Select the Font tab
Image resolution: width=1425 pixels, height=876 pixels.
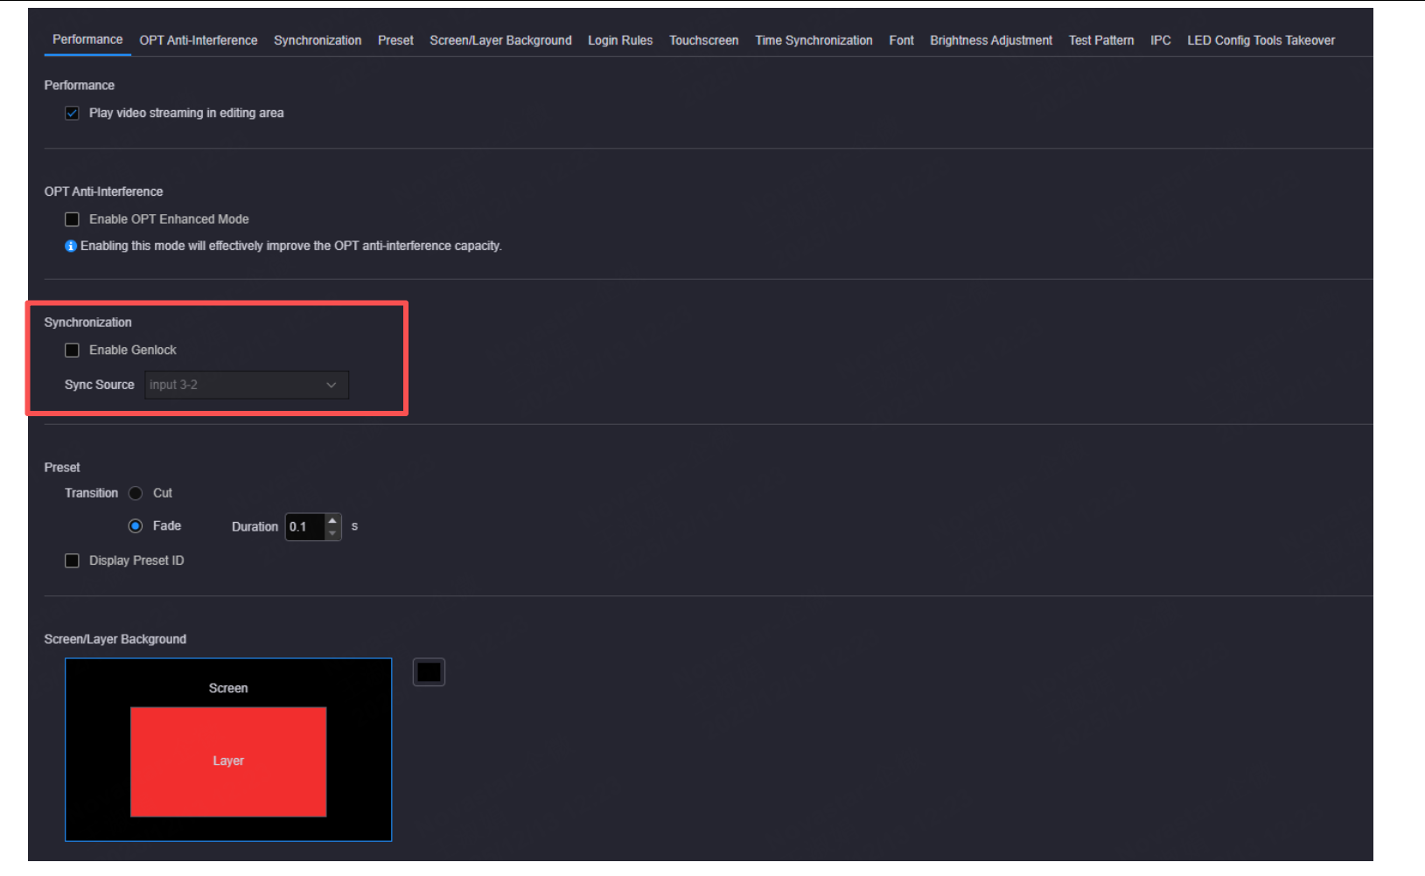click(901, 40)
